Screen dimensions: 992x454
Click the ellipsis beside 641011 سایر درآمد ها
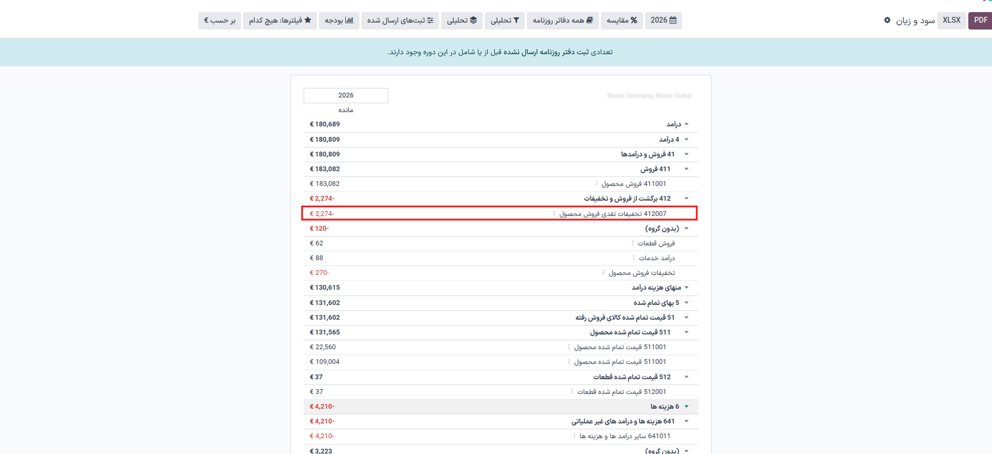click(574, 436)
